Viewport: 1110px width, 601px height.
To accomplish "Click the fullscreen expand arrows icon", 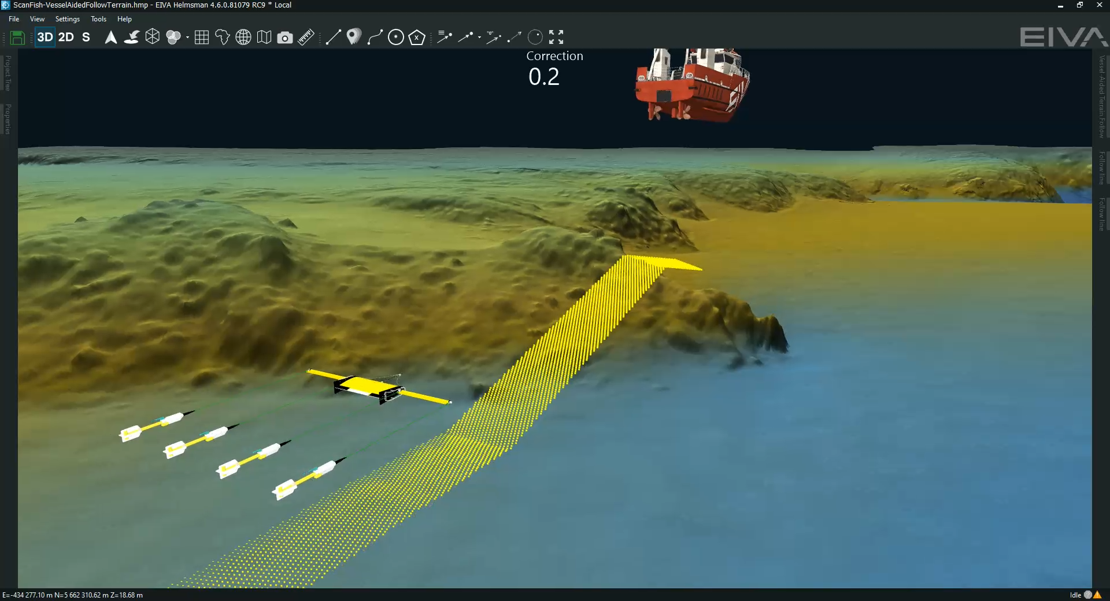I will (x=556, y=38).
